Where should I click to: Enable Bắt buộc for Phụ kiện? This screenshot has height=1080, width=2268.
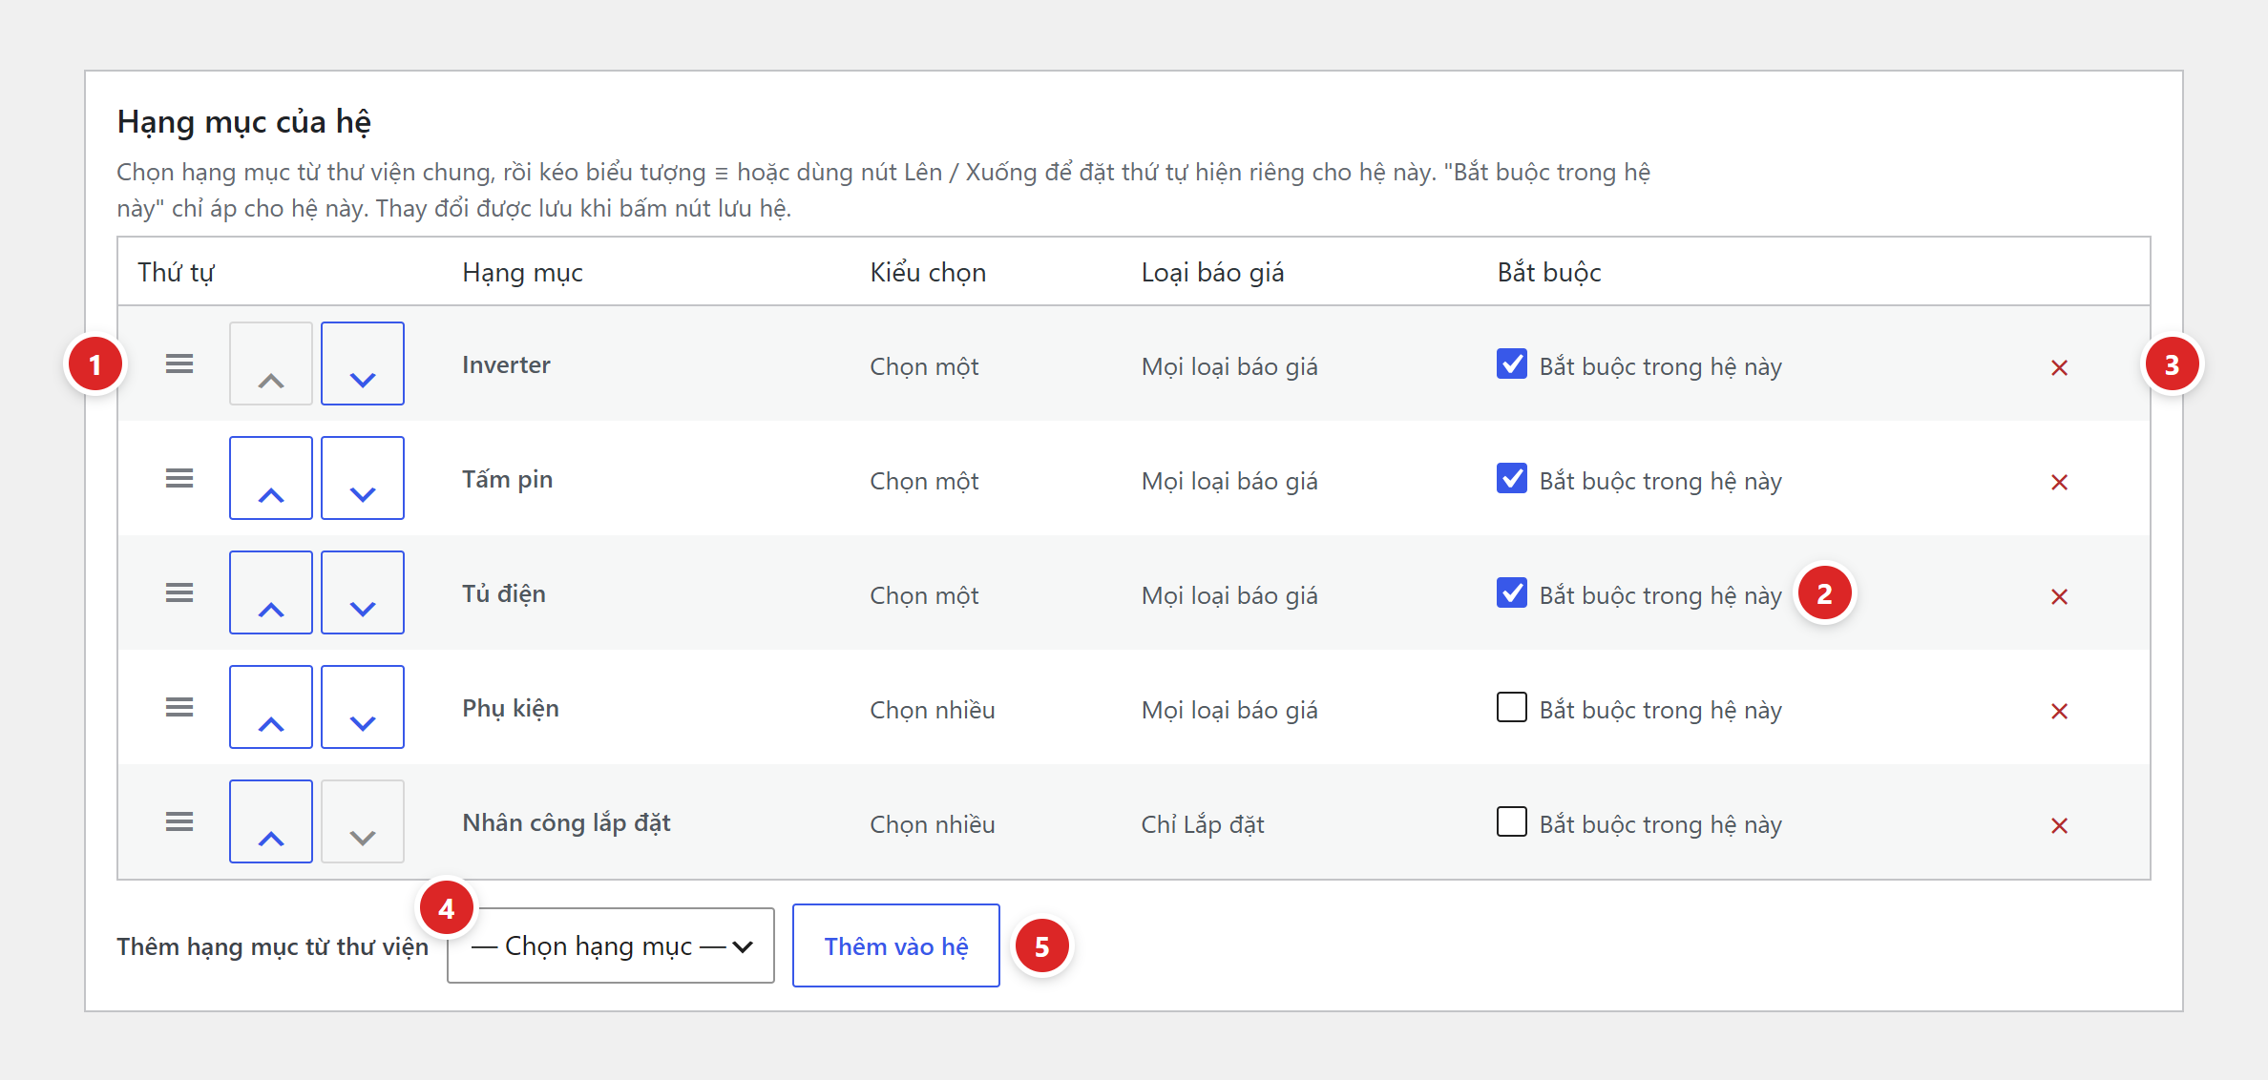(x=1512, y=707)
